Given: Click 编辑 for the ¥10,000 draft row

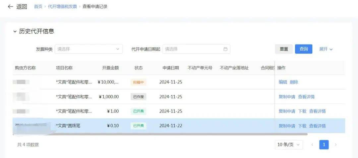Looking at the screenshot, I should click(283, 82).
